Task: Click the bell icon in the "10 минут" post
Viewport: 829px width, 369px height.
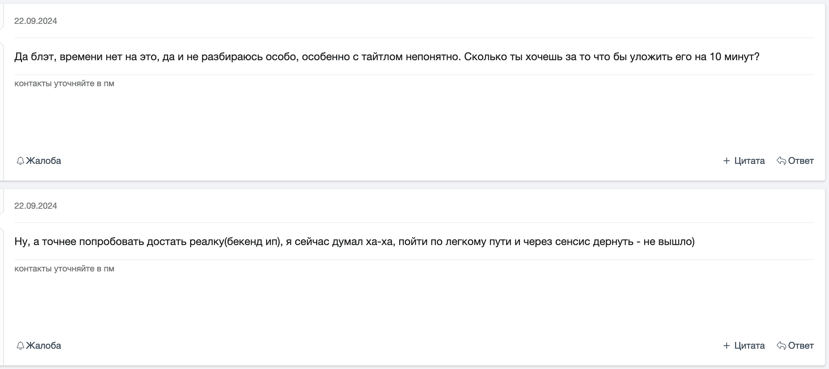Action: 20,161
